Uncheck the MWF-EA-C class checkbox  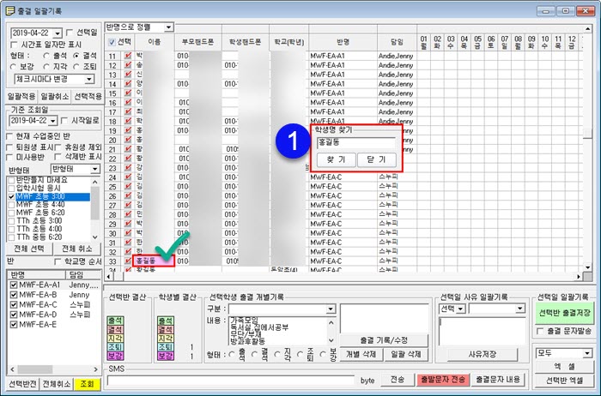point(14,305)
